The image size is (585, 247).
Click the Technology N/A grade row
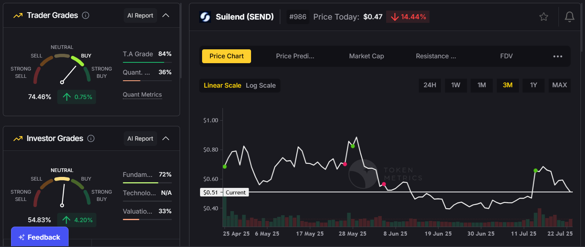[147, 193]
